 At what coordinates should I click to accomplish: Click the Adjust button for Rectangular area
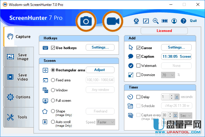[100, 70]
